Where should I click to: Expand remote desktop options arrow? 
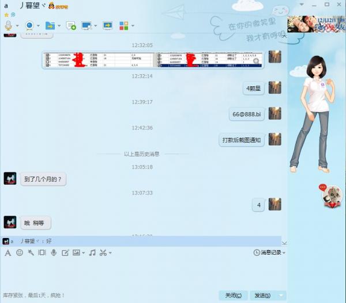coord(96,26)
